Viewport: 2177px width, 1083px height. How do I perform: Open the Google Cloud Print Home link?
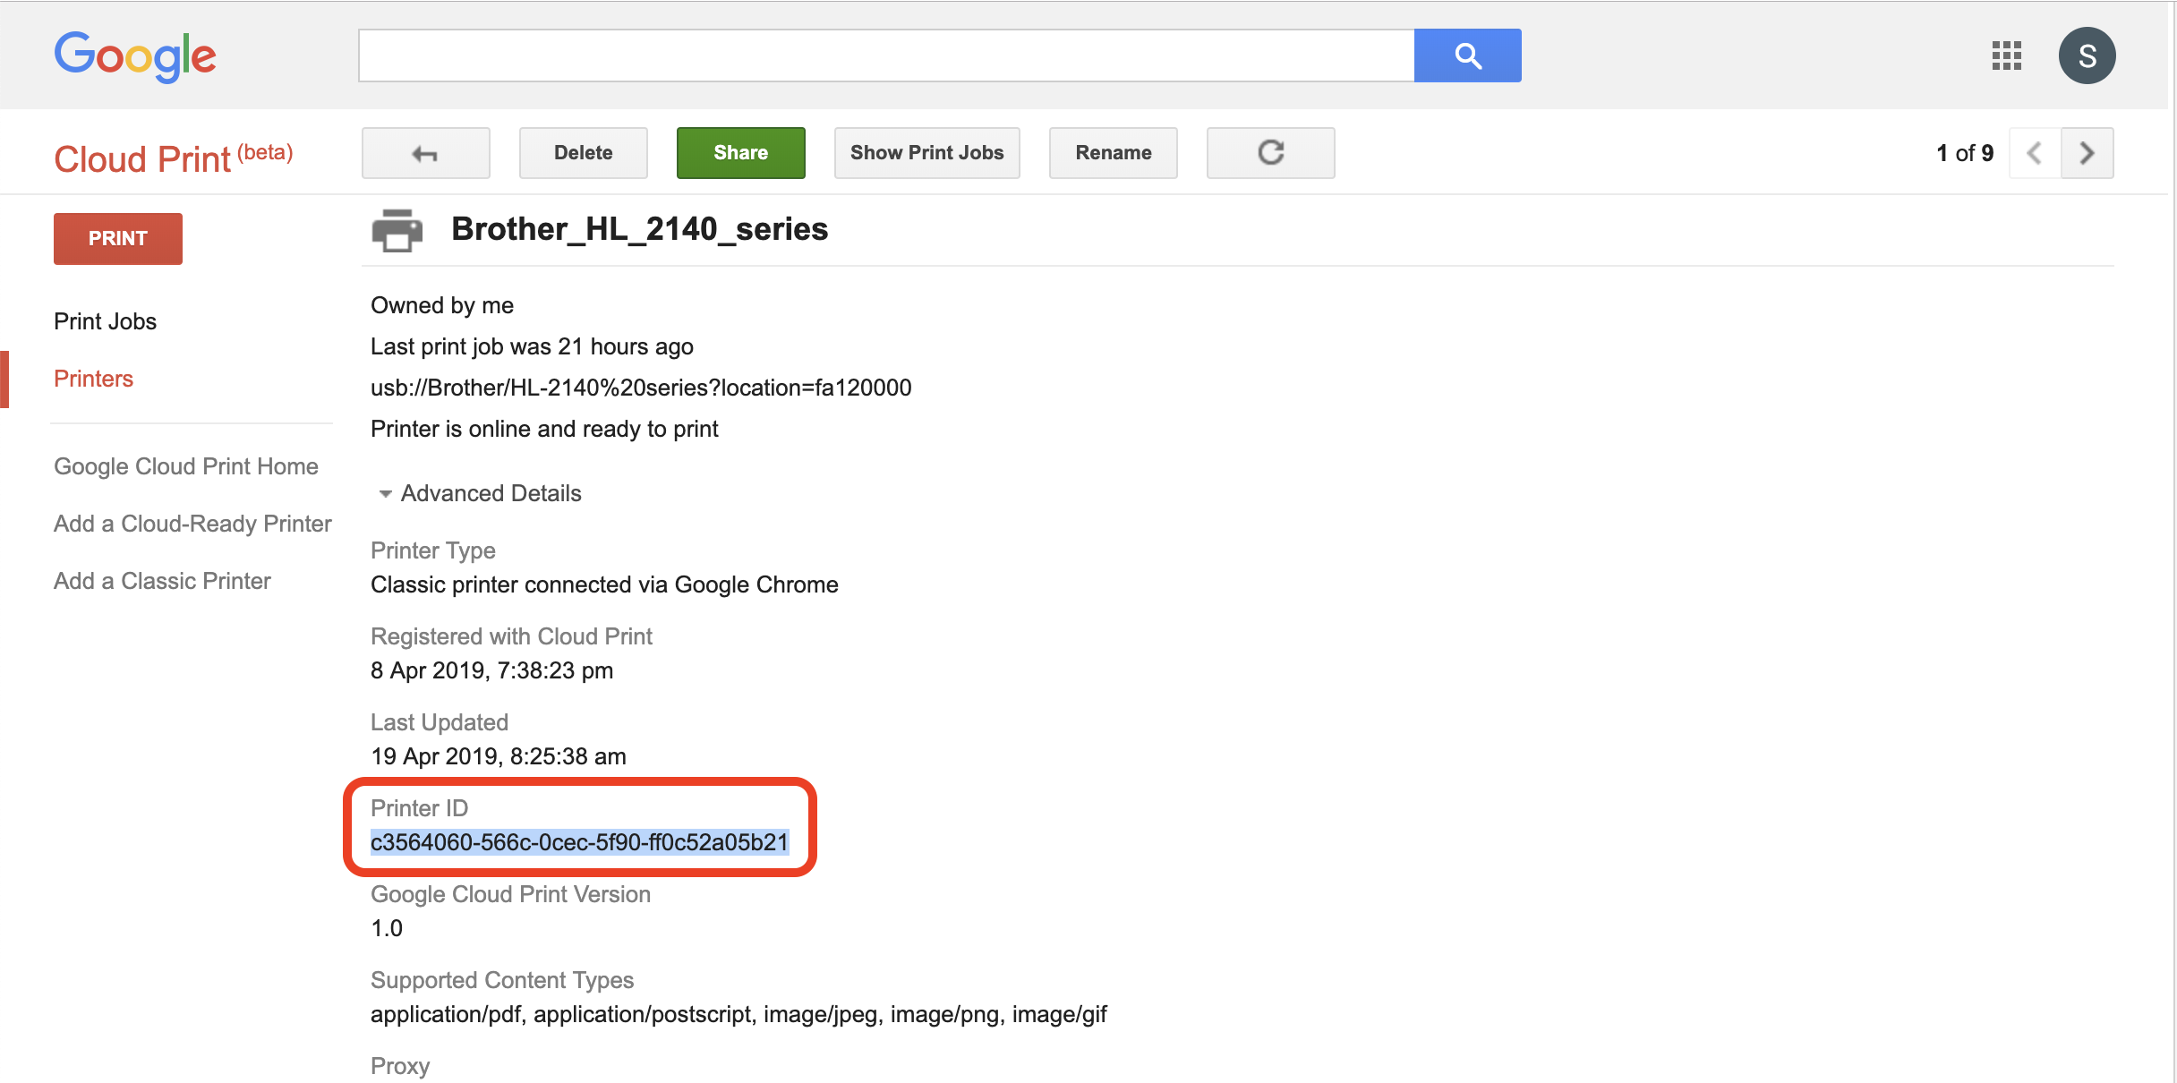(x=185, y=466)
